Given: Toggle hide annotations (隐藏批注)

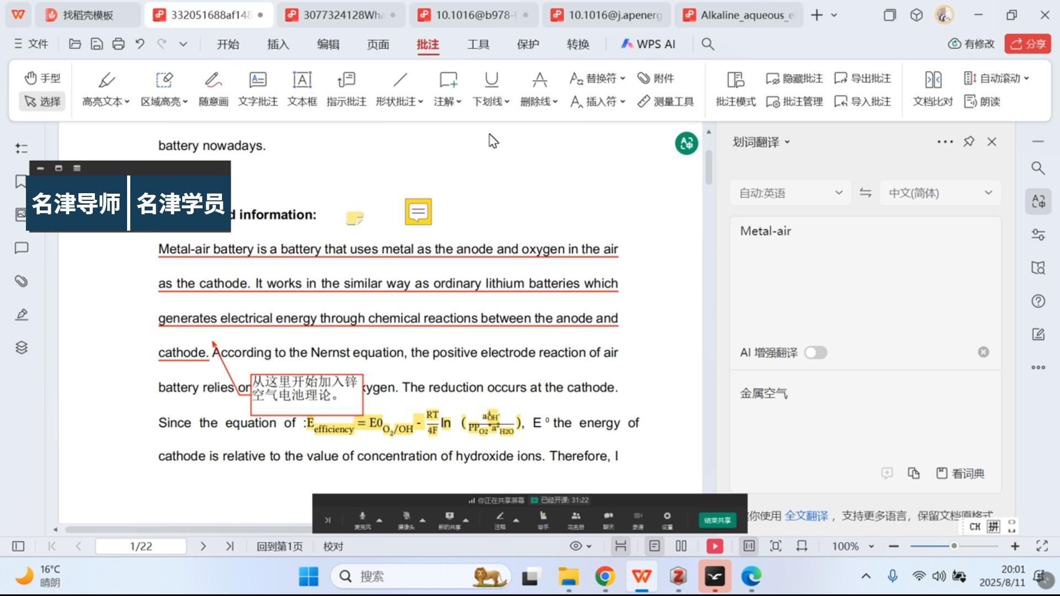Looking at the screenshot, I should click(794, 78).
